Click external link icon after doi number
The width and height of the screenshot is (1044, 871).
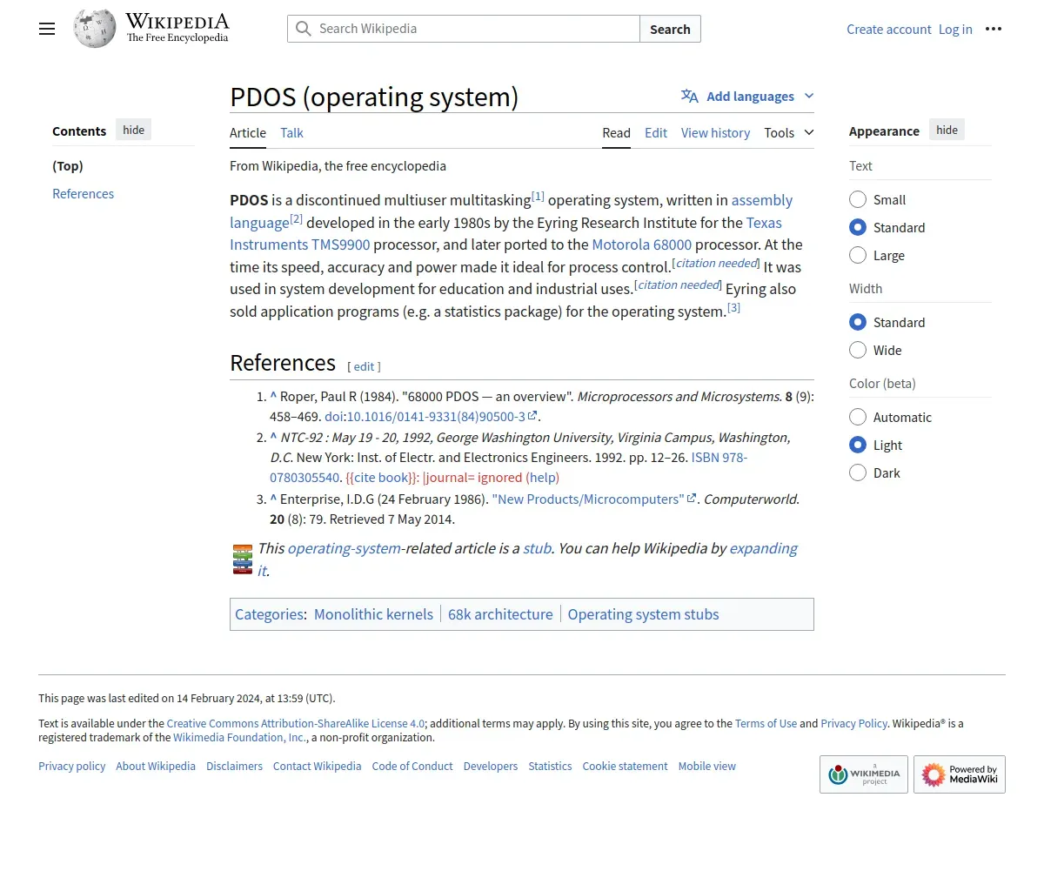(532, 416)
